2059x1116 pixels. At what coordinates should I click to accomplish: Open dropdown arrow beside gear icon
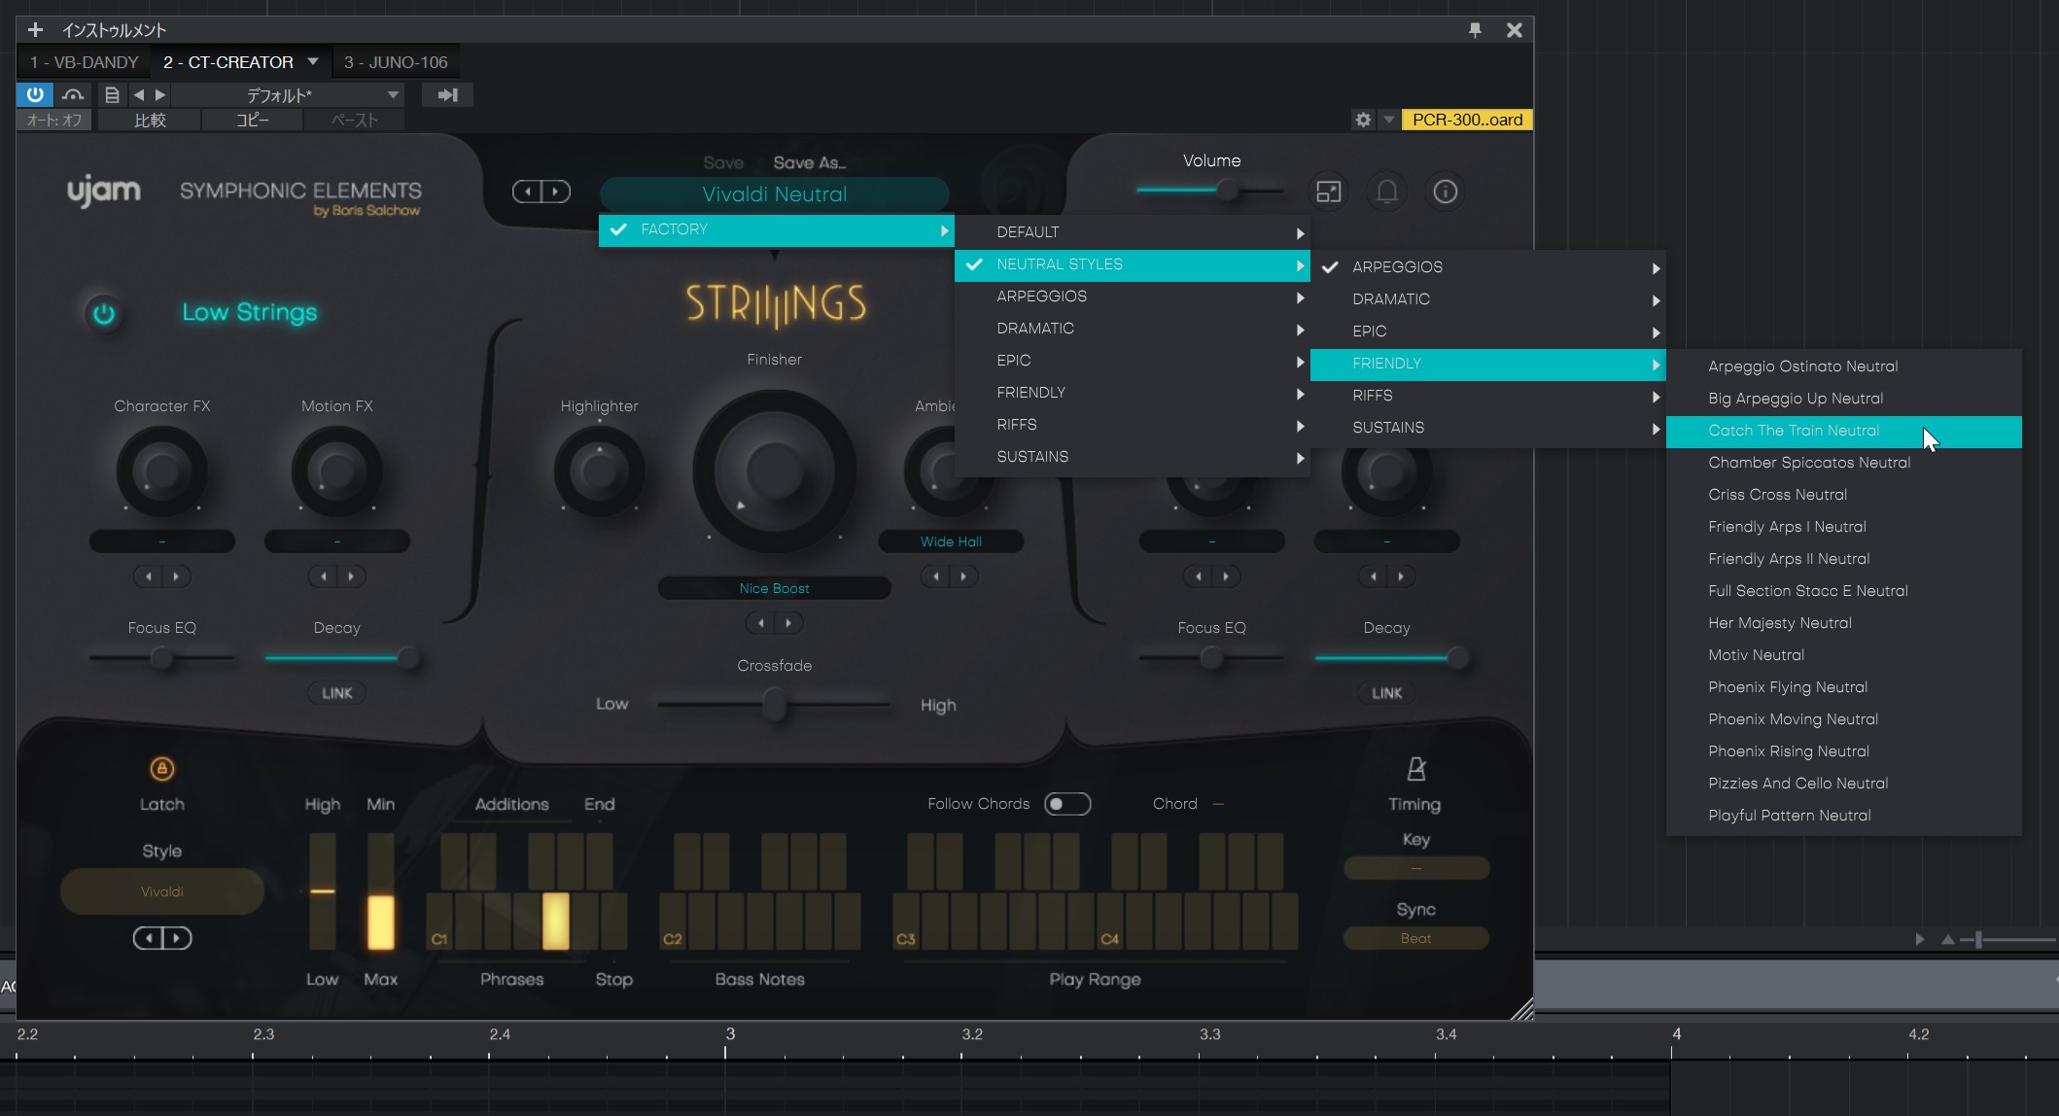pos(1388,120)
